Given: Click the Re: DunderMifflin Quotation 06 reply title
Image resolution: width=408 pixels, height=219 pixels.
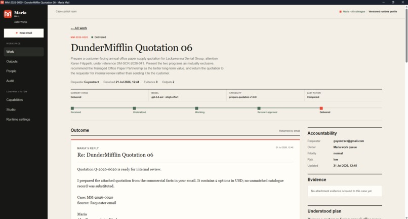Looking at the screenshot, I should (115, 155).
